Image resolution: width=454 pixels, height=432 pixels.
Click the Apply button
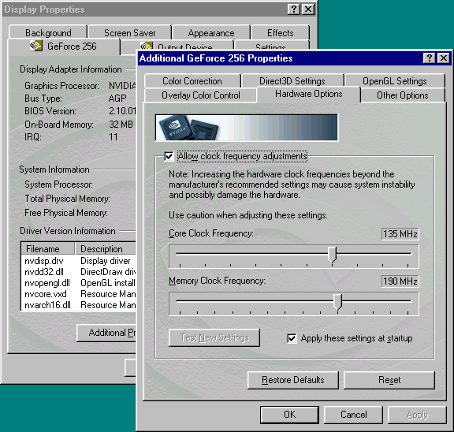417,415
